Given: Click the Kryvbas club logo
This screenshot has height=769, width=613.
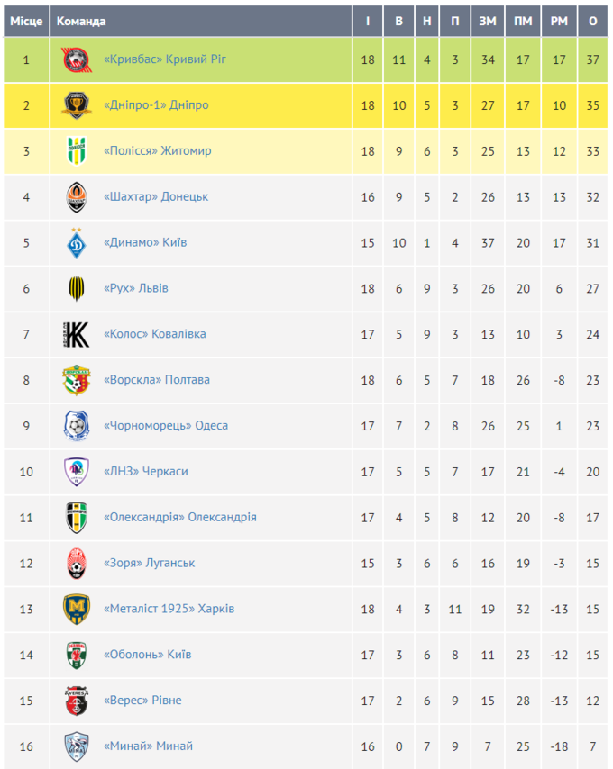Looking at the screenshot, I should [76, 59].
